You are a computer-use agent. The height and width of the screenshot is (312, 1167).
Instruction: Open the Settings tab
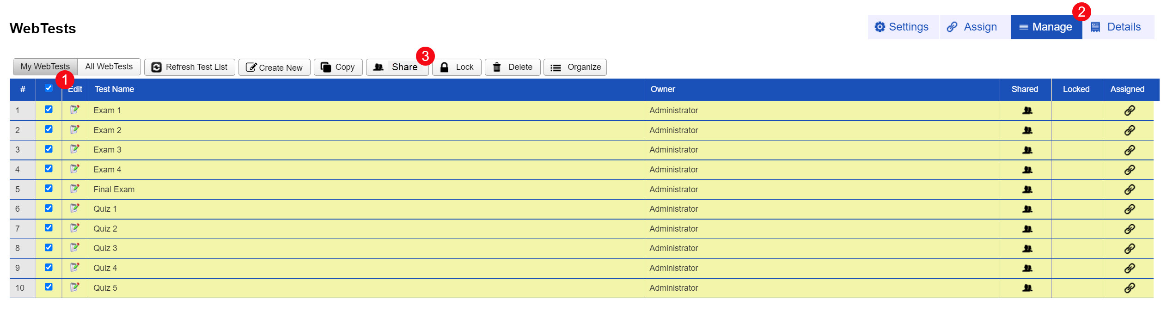point(902,27)
